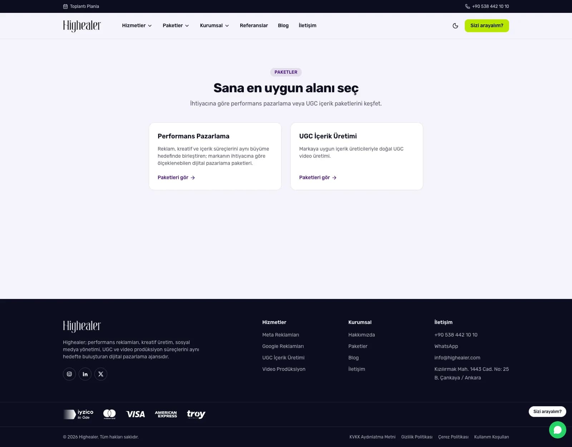Viewport: 572px width, 447px height.
Task: Click the Highealer logo in header
Action: click(82, 26)
